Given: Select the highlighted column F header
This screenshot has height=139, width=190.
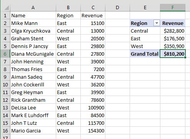Looking at the screenshot, I should pos(173,8).
